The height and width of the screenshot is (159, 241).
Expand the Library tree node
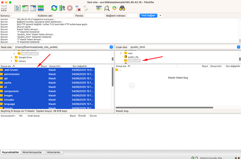(11, 61)
